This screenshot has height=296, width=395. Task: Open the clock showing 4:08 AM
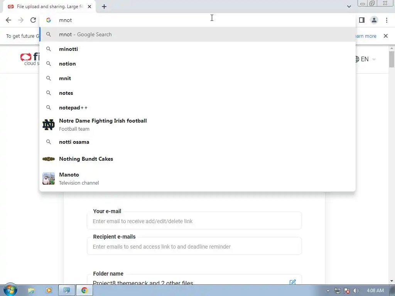click(x=375, y=291)
